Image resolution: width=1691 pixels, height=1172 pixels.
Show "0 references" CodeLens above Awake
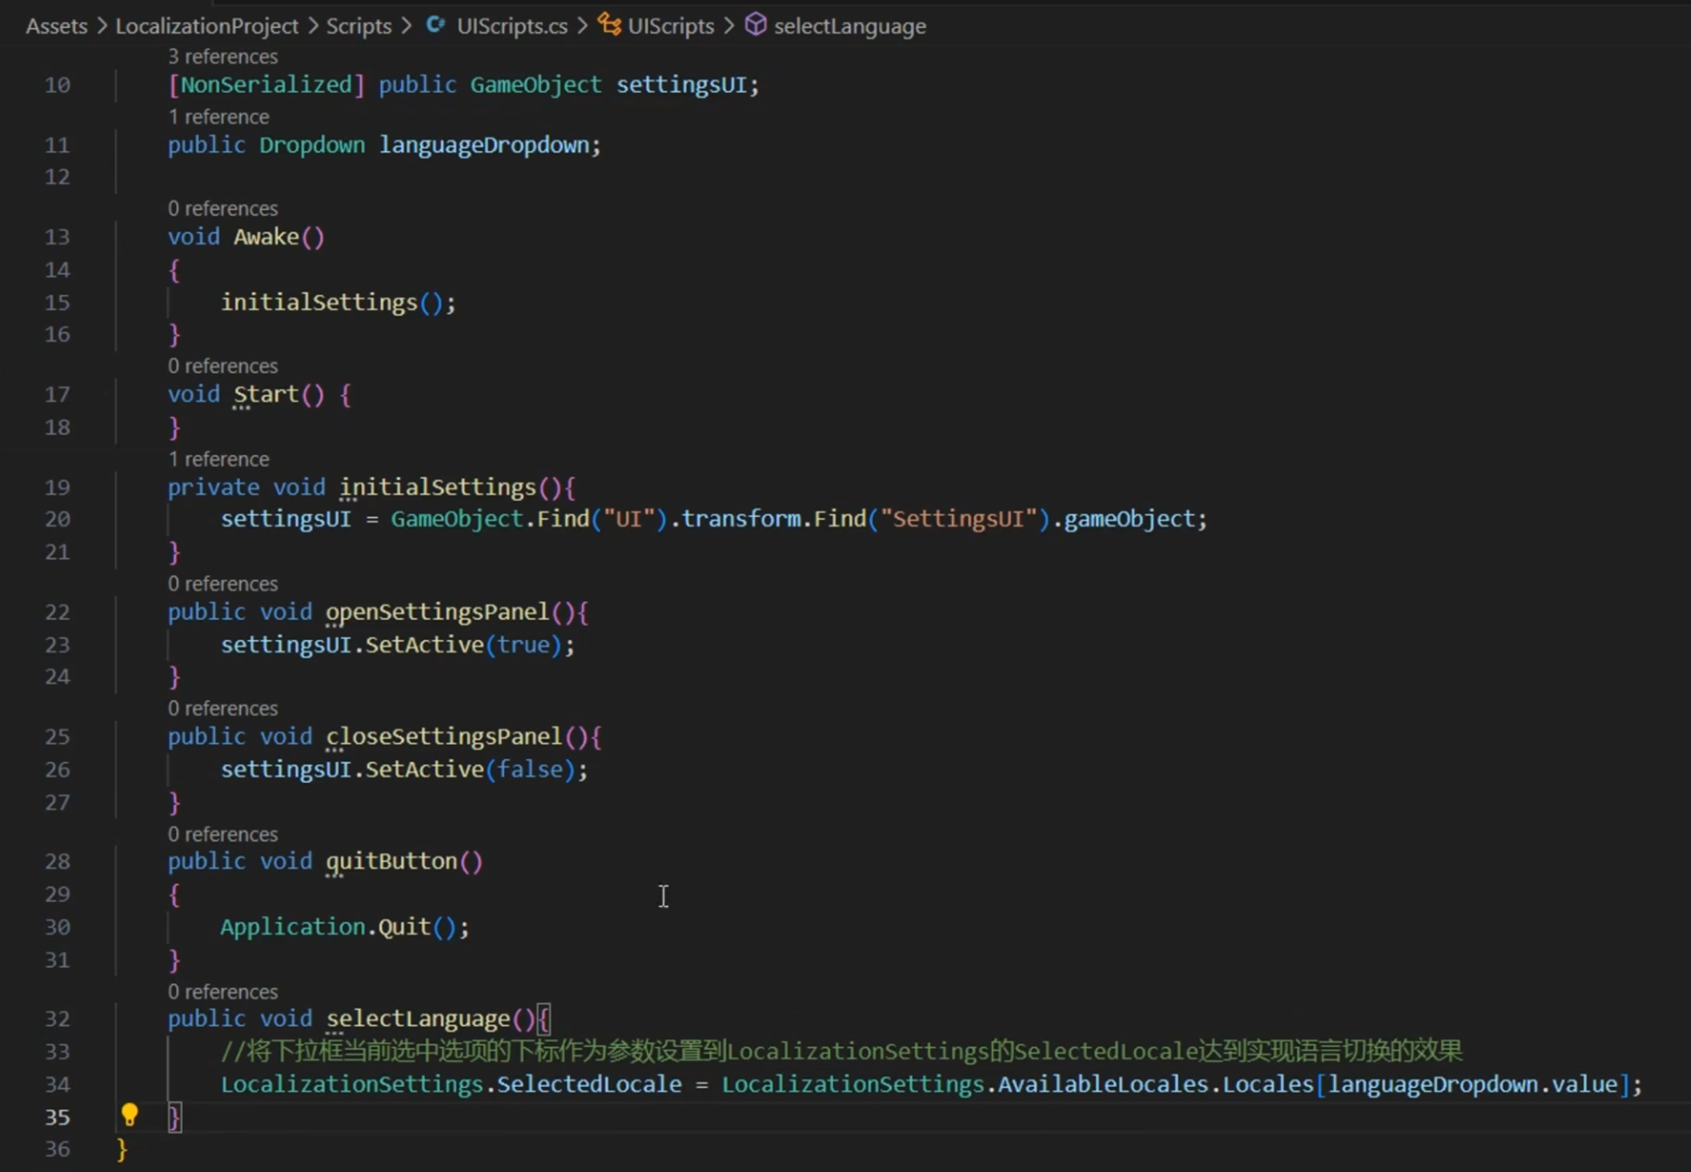click(x=223, y=209)
